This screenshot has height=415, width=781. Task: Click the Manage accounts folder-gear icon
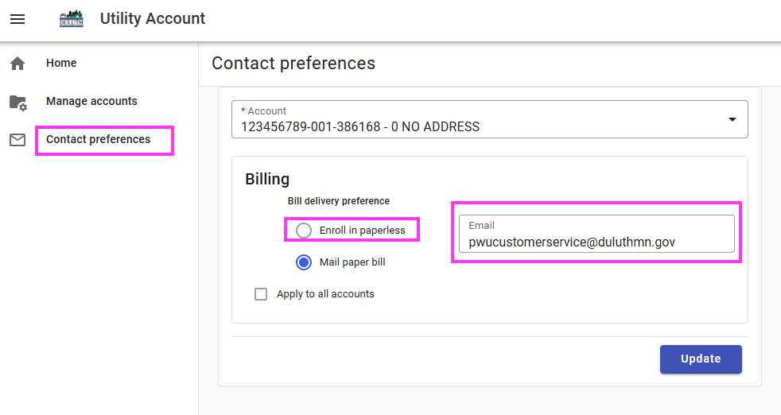(17, 102)
